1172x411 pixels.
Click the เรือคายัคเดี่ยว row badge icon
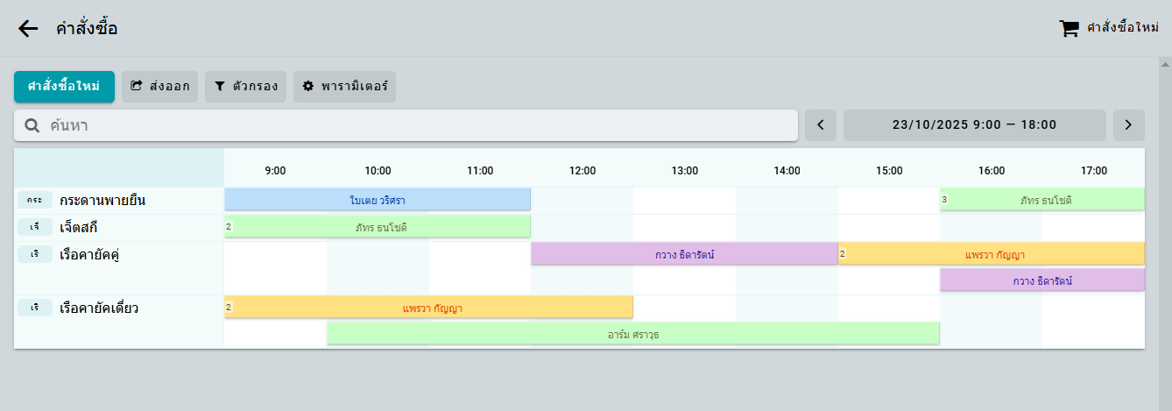pyautogui.click(x=35, y=308)
